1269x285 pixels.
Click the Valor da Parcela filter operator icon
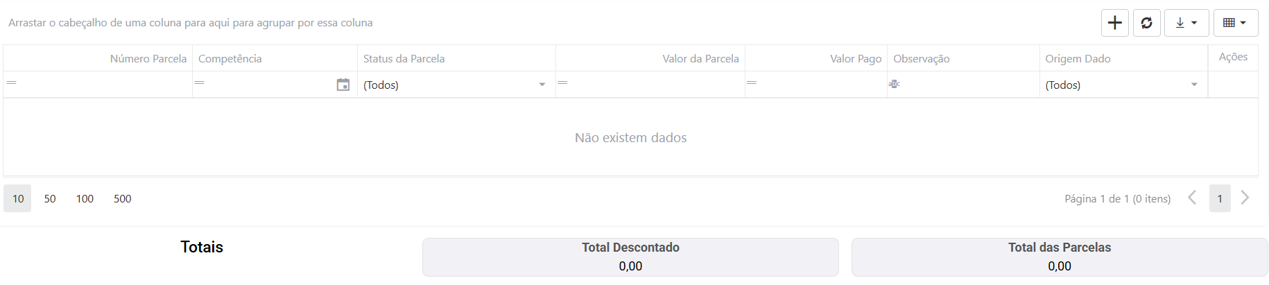(562, 83)
